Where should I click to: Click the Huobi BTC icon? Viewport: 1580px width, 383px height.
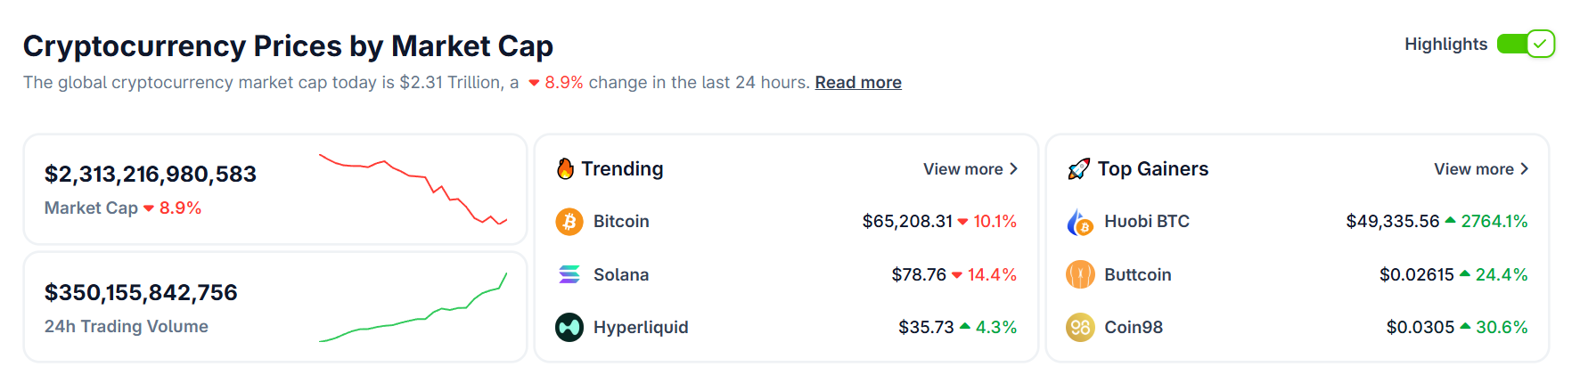[1080, 222]
